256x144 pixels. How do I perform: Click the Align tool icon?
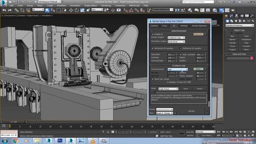coord(183,10)
